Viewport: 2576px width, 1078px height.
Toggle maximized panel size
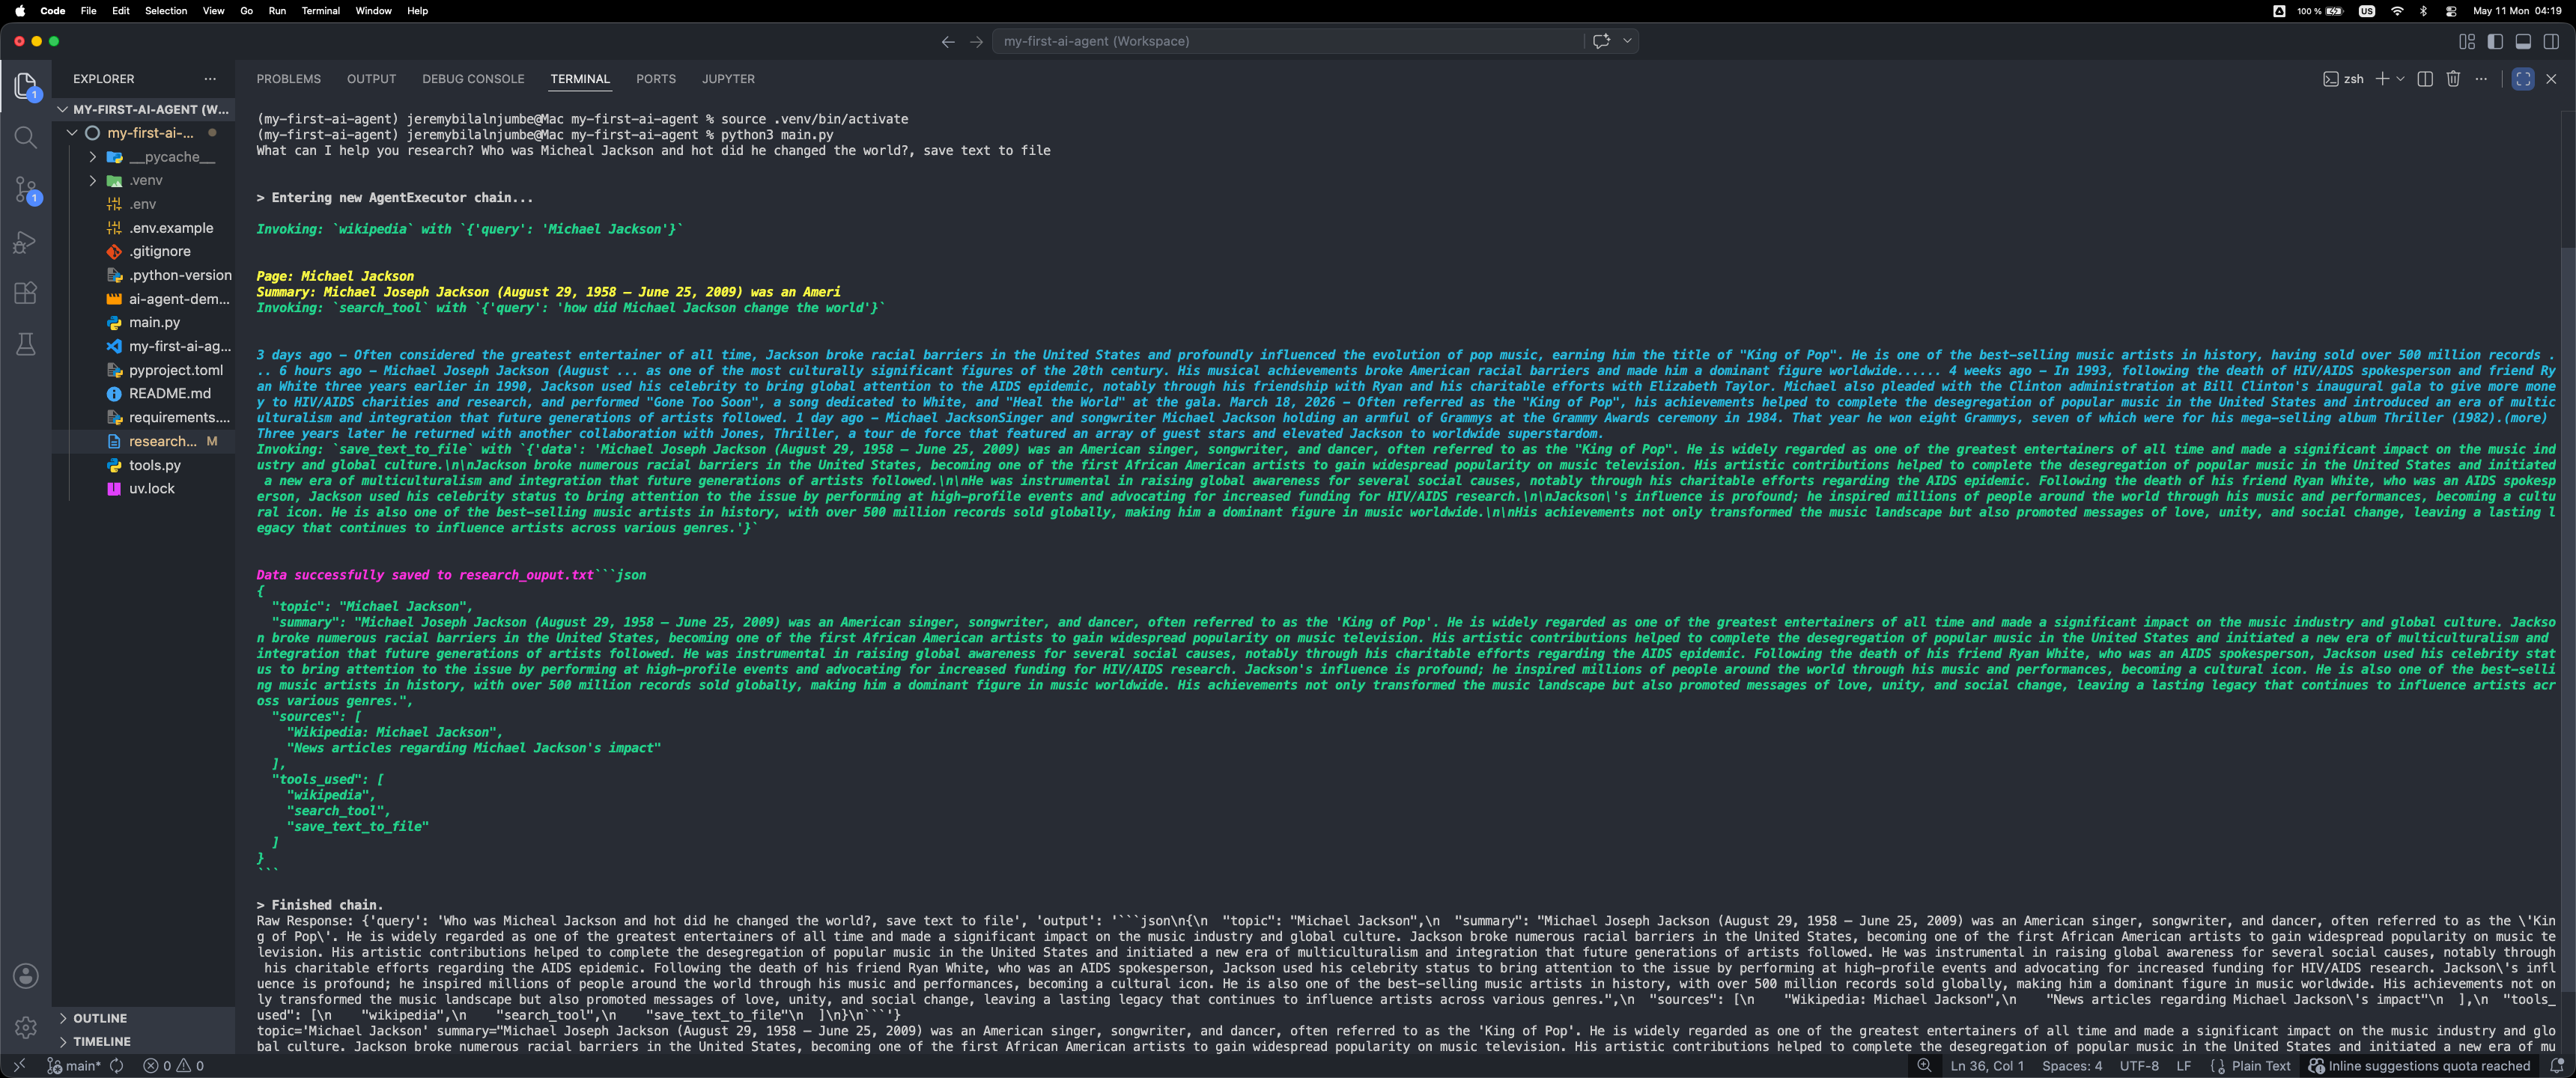2523,79
